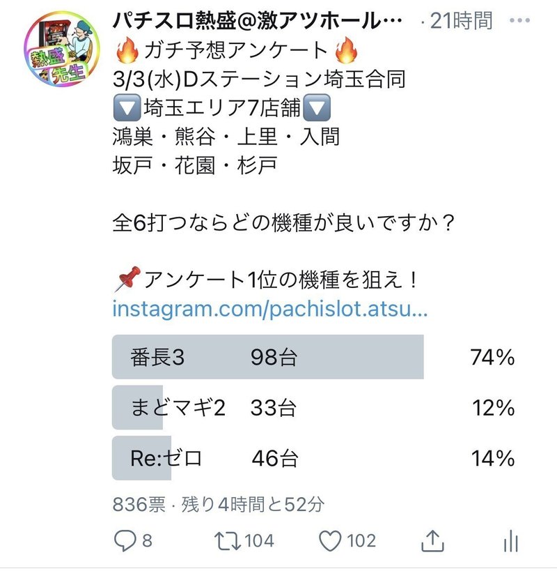Open the instagram.com/pachislot.atsu link
The image size is (557, 571).
click(x=269, y=309)
